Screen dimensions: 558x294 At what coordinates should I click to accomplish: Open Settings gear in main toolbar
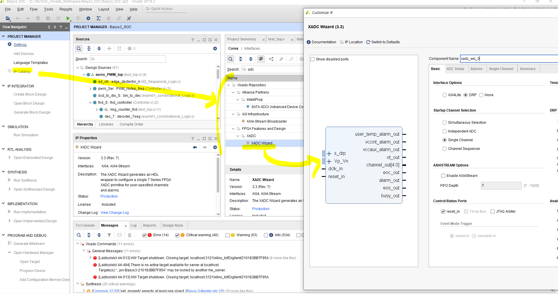[88, 18]
